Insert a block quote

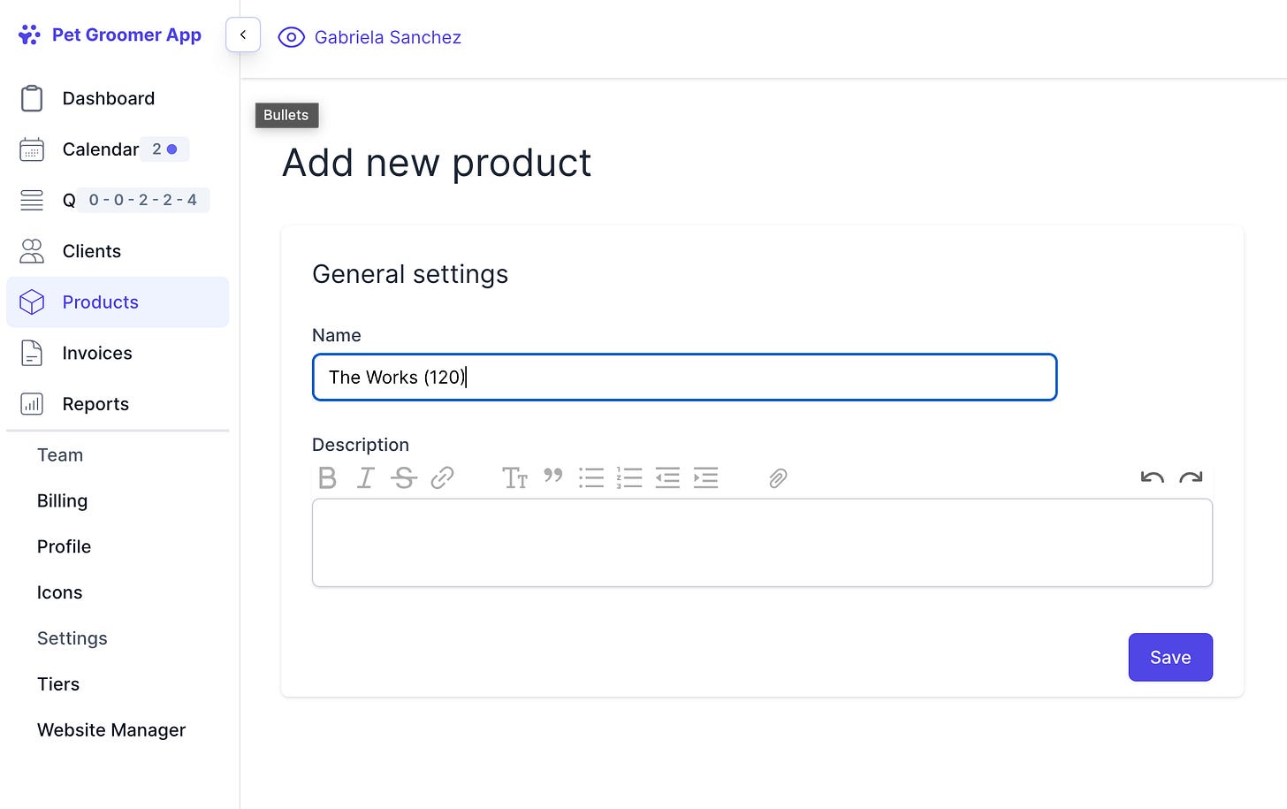[553, 477]
